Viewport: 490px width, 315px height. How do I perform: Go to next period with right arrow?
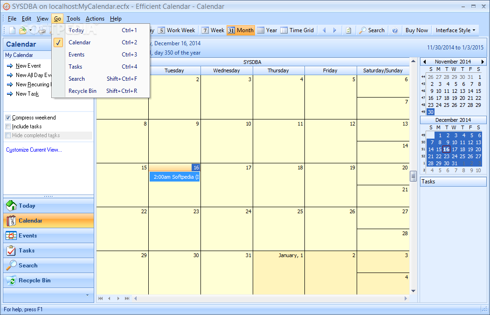[x=335, y=30]
